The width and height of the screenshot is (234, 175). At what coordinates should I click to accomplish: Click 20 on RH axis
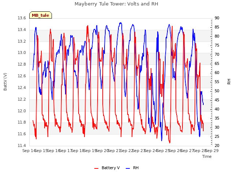(x=217, y=145)
